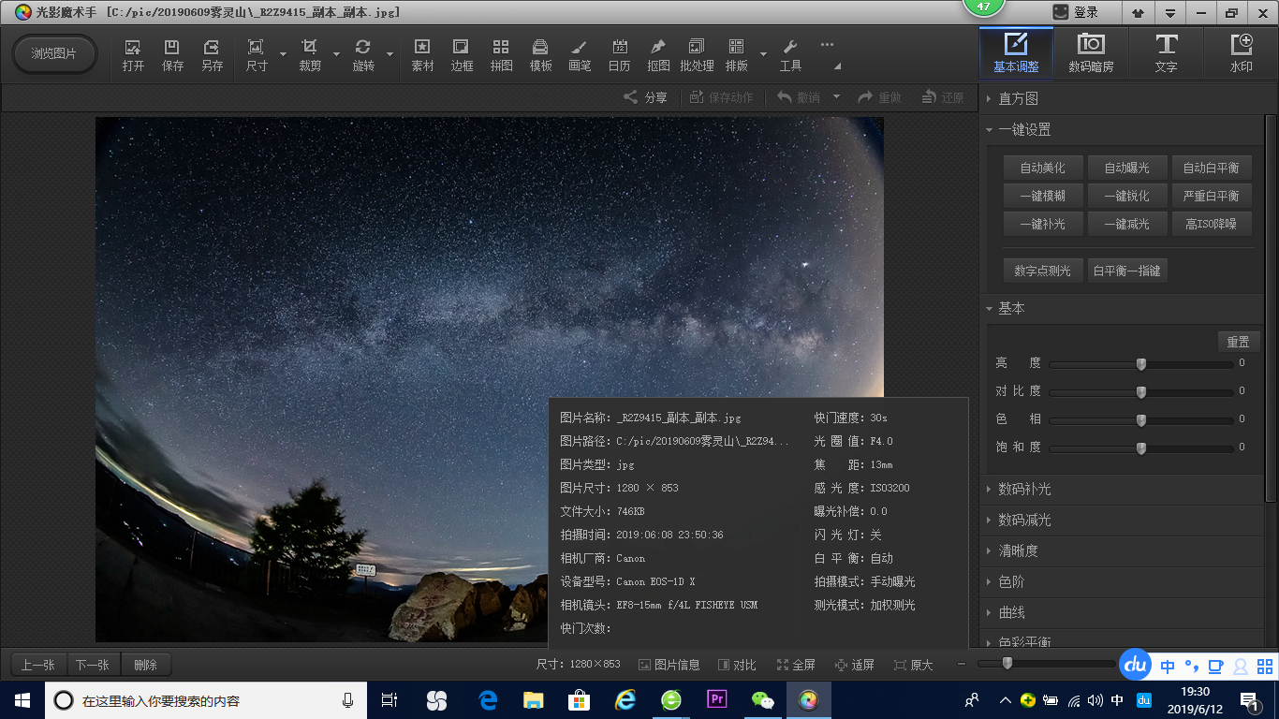Screen dimensions: 1279x719
Task: Click 原大 (Original size) in bottom bar
Action: point(913,665)
